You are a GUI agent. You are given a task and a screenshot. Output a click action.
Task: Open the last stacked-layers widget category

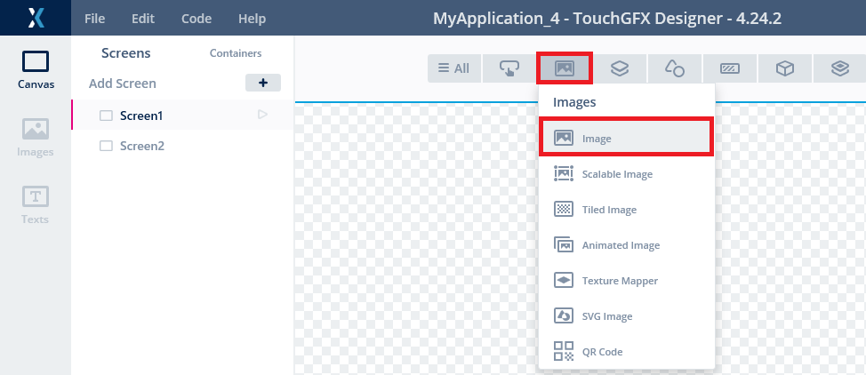click(839, 68)
